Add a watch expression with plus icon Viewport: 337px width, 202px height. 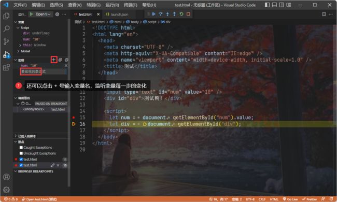click(54, 60)
